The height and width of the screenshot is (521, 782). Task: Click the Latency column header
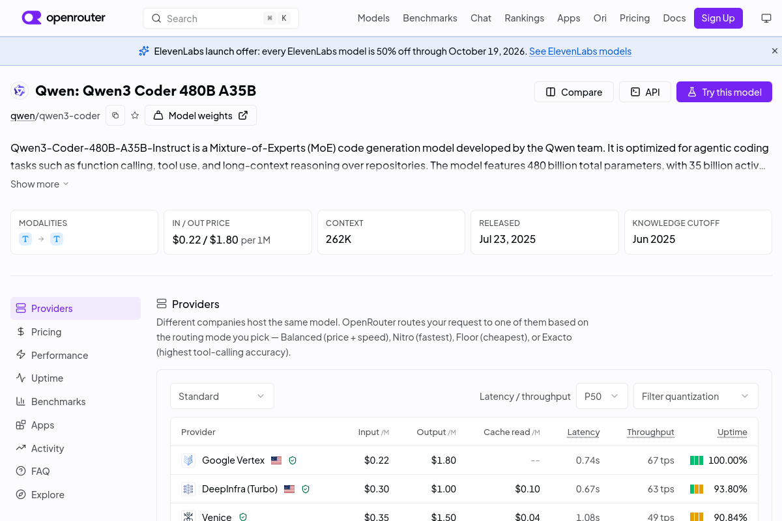coord(583,432)
